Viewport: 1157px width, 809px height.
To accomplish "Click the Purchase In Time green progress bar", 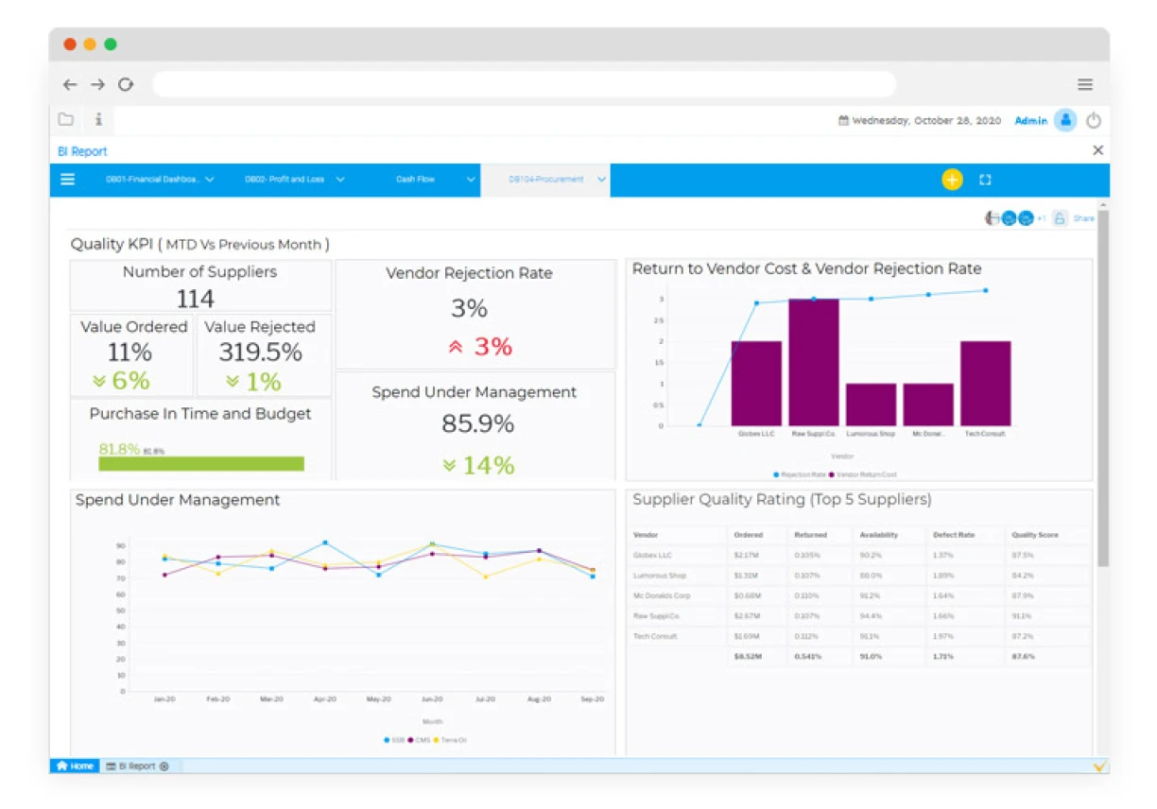I will coord(201,464).
